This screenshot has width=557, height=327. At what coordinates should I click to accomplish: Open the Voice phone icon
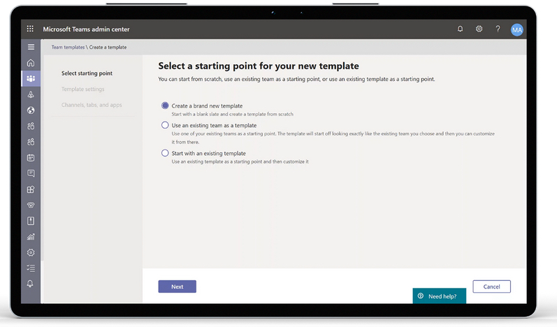click(31, 205)
